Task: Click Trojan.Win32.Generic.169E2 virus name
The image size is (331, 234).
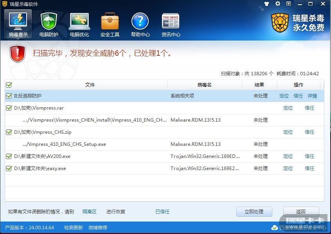Action: point(205,168)
